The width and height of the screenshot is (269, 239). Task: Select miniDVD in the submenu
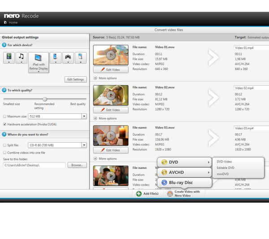[x=222, y=174]
